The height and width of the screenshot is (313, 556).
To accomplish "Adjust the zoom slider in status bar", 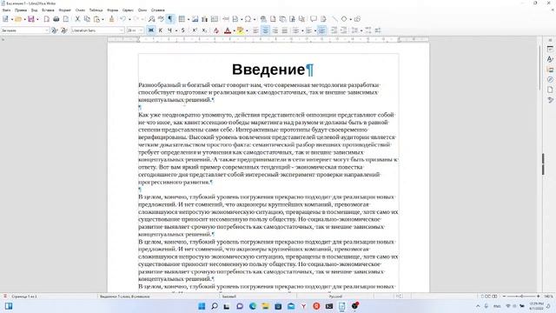I will (x=521, y=296).
